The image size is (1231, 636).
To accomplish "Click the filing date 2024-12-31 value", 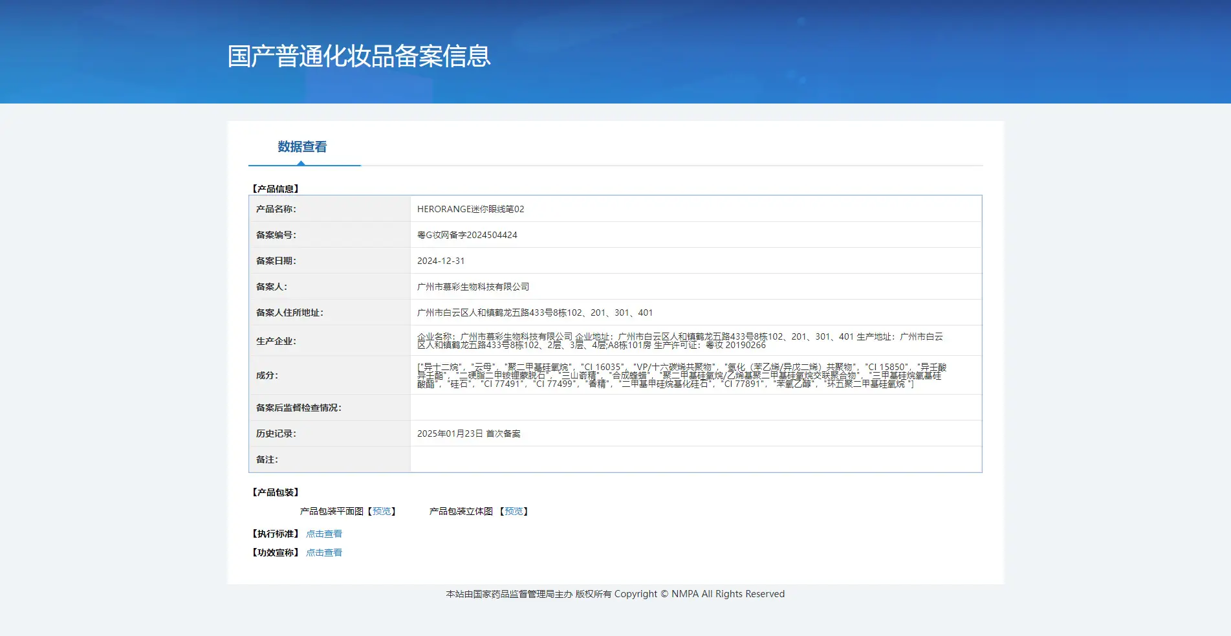I will tap(441, 261).
